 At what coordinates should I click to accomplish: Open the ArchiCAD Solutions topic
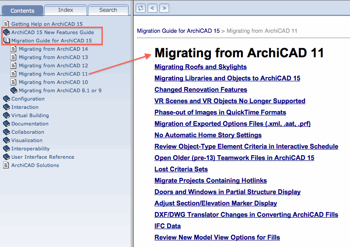click(x=35, y=165)
